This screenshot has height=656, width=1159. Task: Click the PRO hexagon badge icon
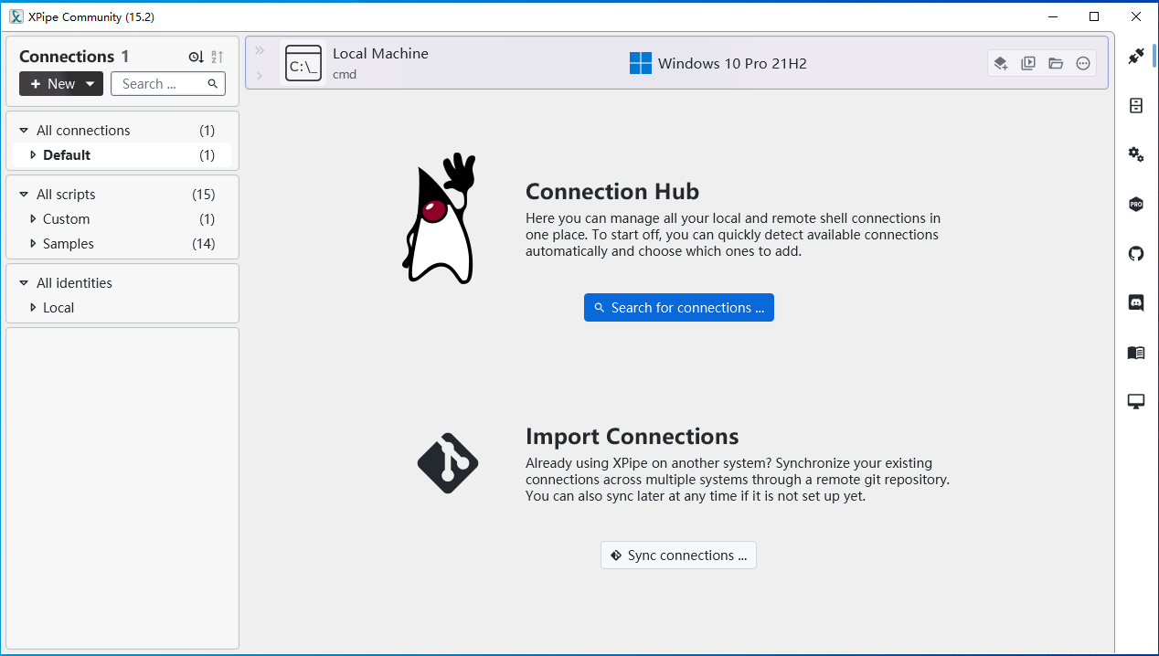click(x=1136, y=204)
